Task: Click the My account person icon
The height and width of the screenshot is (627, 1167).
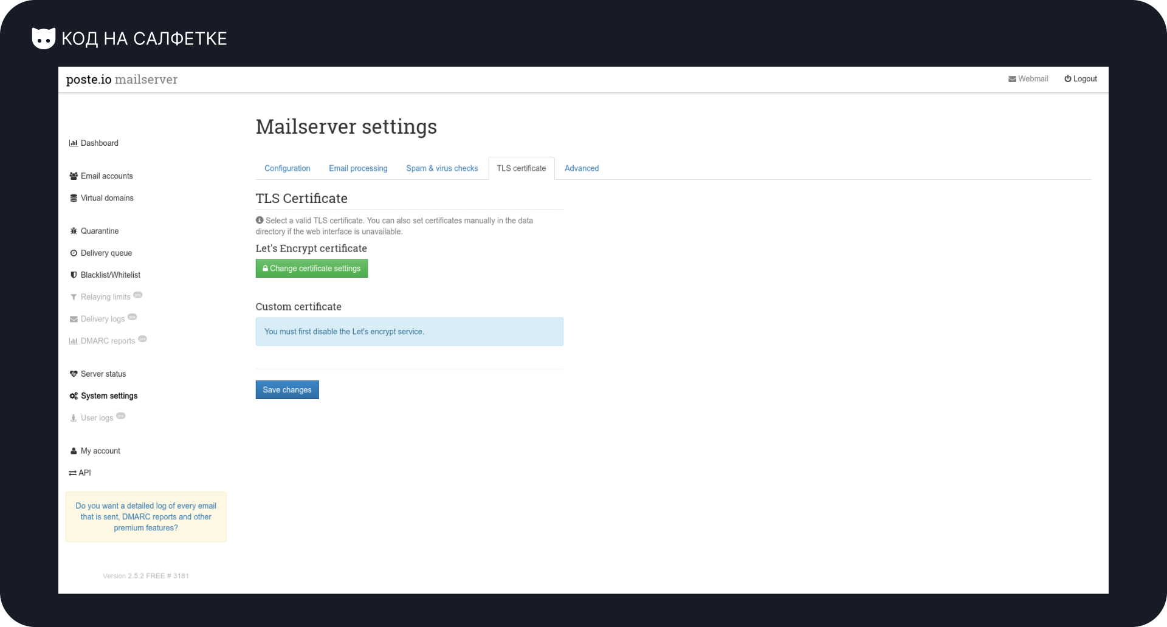Action: [x=74, y=451]
